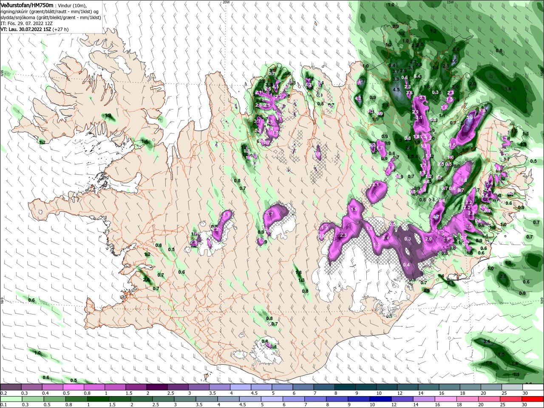
Task: Click the Veðurstofan/HM750m title text
Action: click(x=27, y=5)
